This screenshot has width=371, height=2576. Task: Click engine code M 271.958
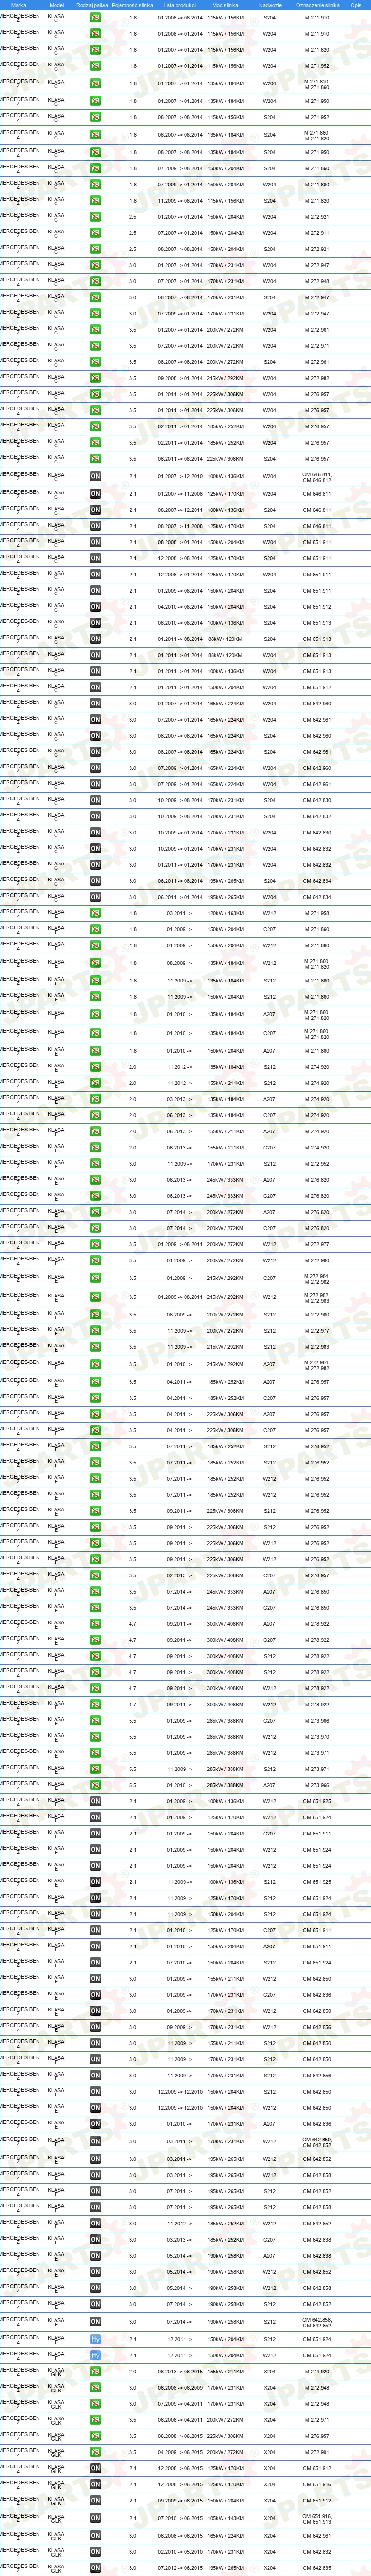tap(318, 913)
